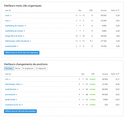Click volume 27 100 in télécharger vidéo facebook row

(103, 41)
